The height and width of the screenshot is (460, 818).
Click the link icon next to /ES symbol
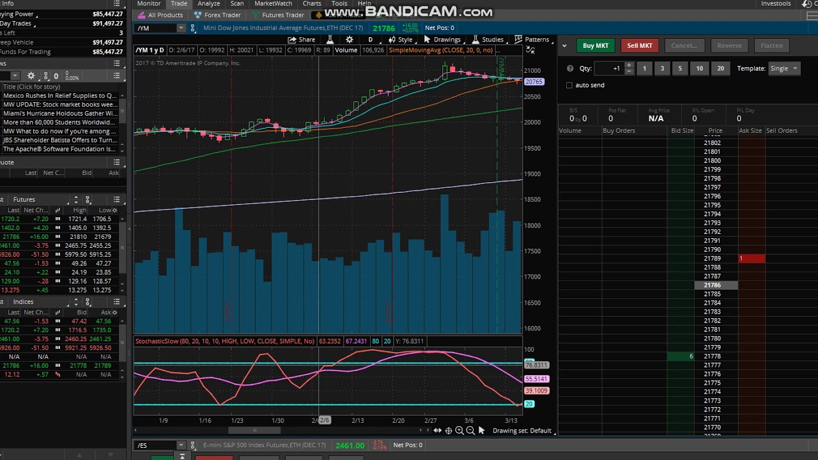pos(193,445)
